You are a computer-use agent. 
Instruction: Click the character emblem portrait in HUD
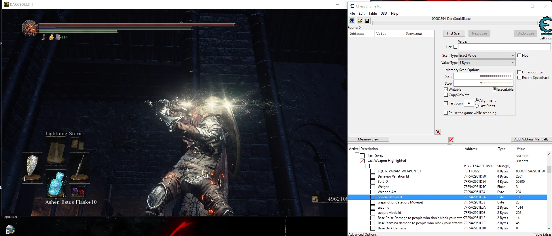pyautogui.click(x=30, y=28)
